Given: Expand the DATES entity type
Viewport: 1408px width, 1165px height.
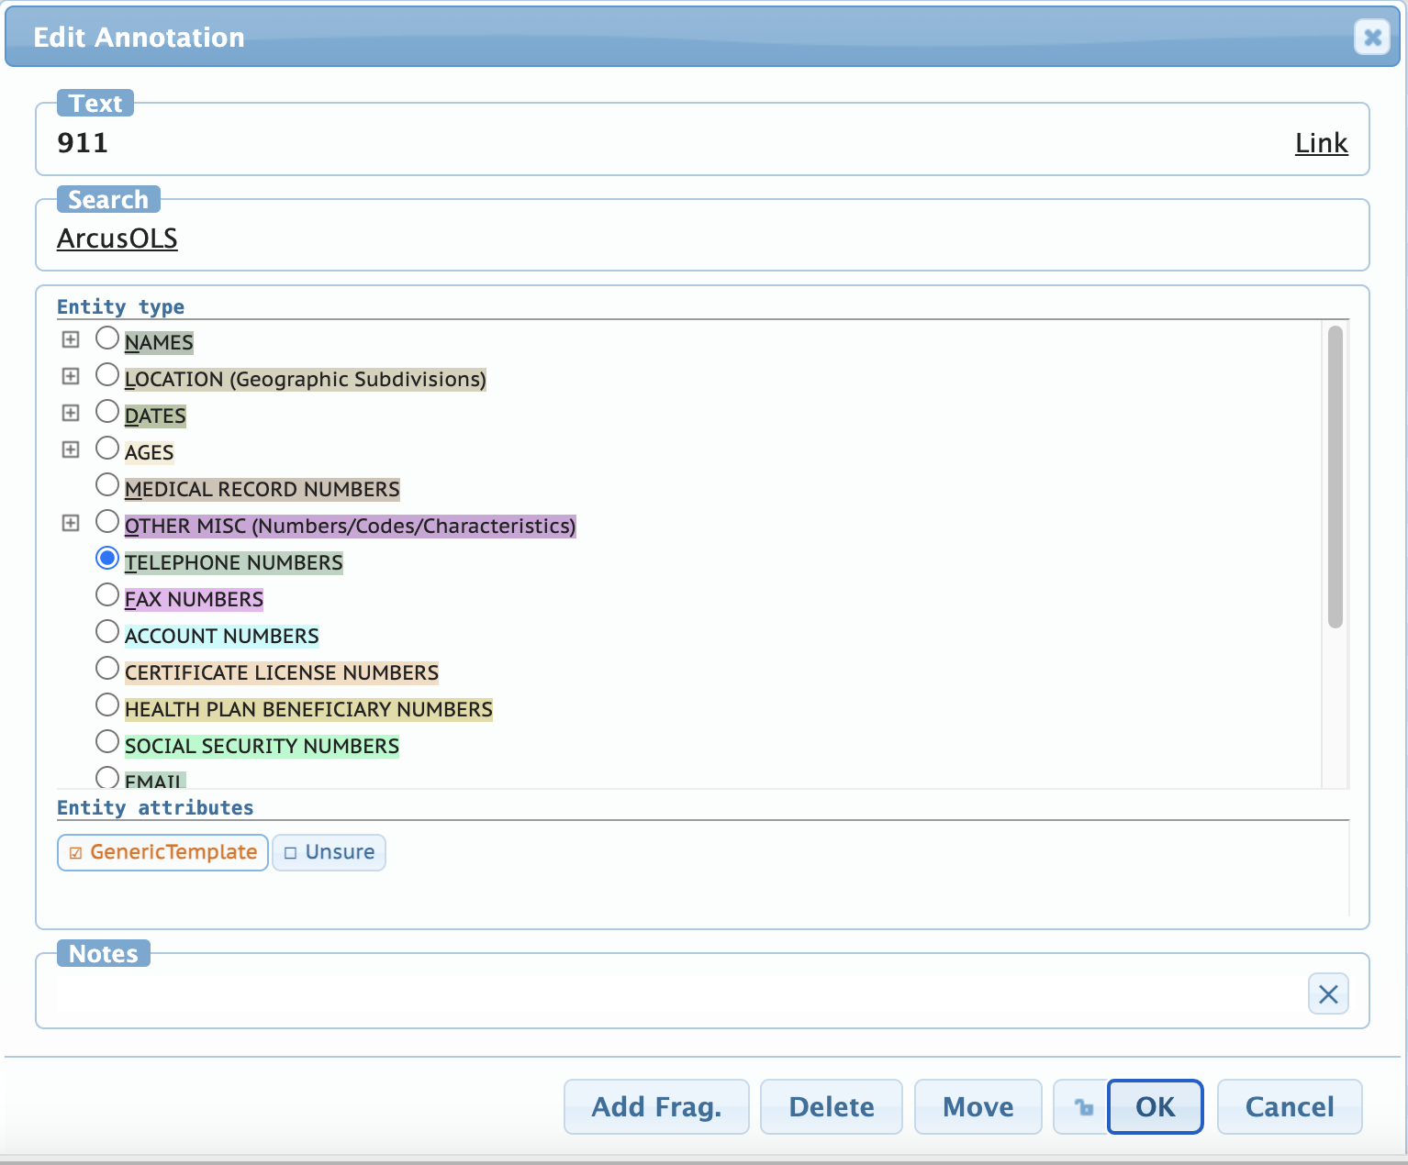Looking at the screenshot, I should click(71, 413).
